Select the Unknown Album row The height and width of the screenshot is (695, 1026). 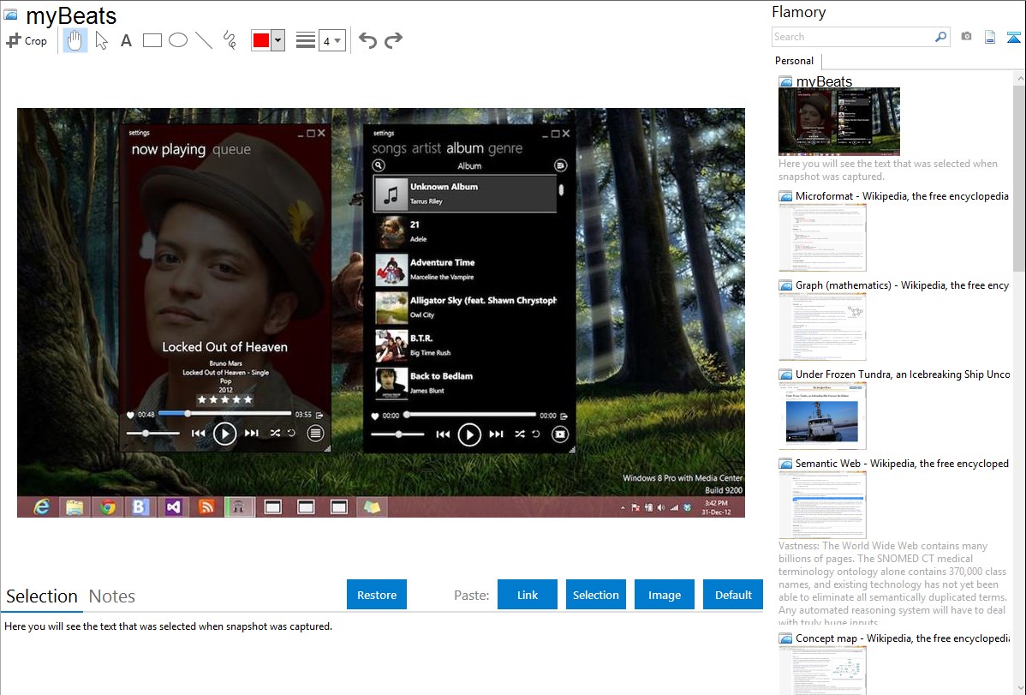465,193
